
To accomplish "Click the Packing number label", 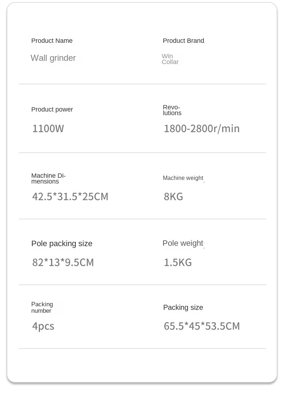I will click(x=42, y=307).
